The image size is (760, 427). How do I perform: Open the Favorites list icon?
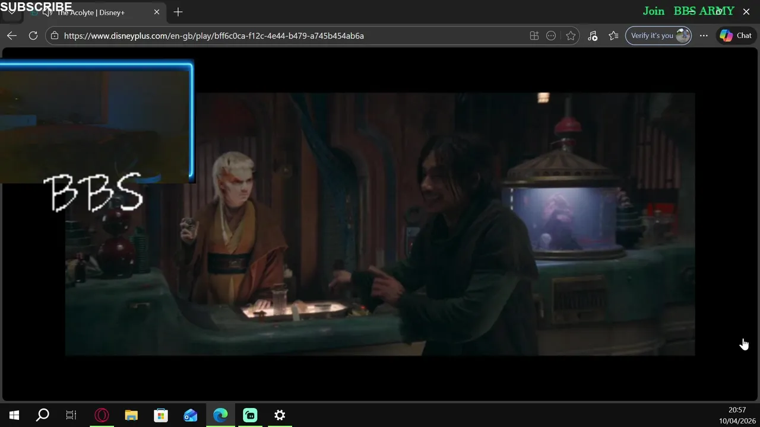(614, 36)
